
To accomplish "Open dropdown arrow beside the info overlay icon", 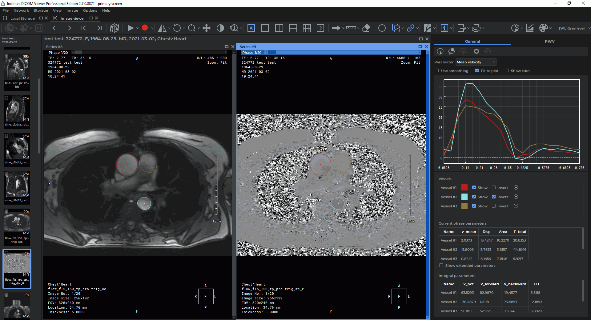I will point(451,28).
